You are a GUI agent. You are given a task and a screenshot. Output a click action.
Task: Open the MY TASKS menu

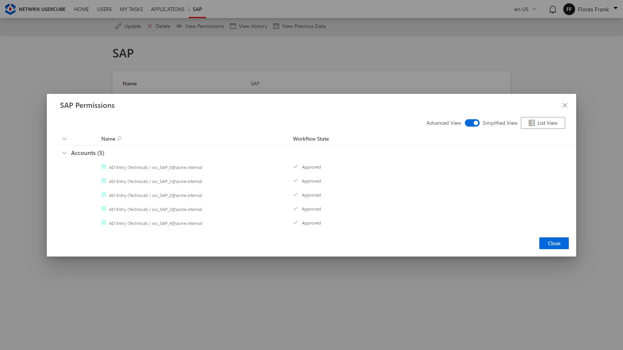click(131, 9)
